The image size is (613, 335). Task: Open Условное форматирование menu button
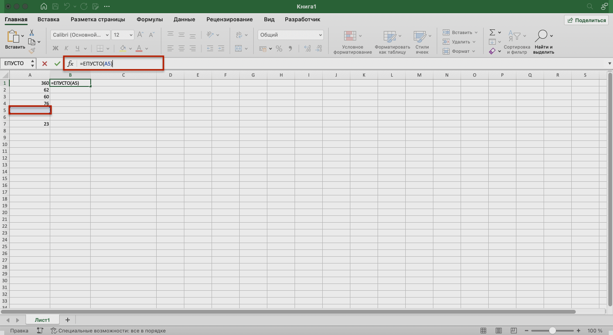[352, 43]
